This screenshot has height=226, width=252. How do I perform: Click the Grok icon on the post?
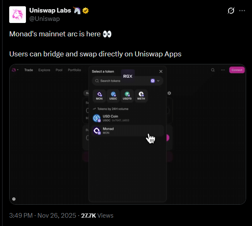coord(231,11)
